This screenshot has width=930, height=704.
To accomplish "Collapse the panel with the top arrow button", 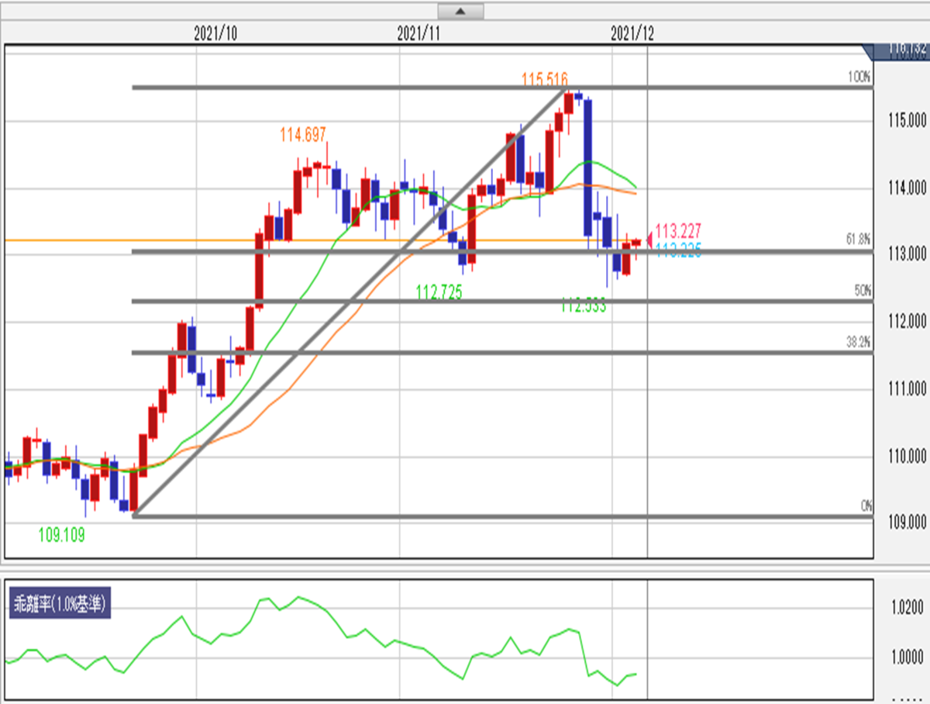I will 460,11.
